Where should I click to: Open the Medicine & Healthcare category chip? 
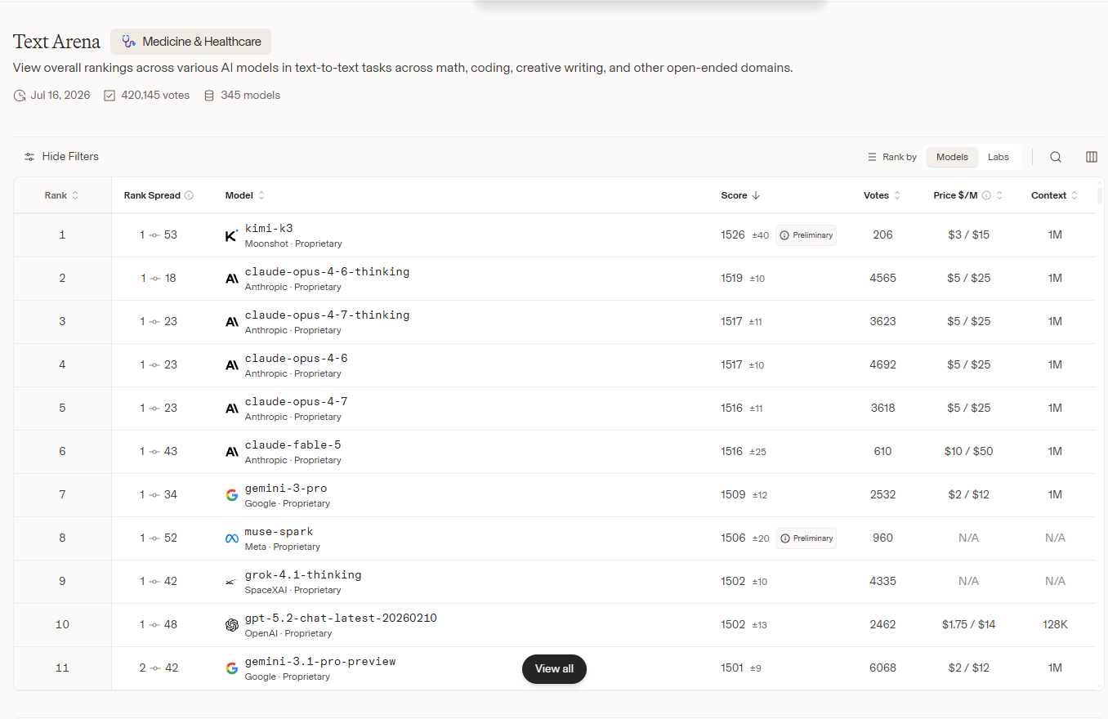(191, 42)
